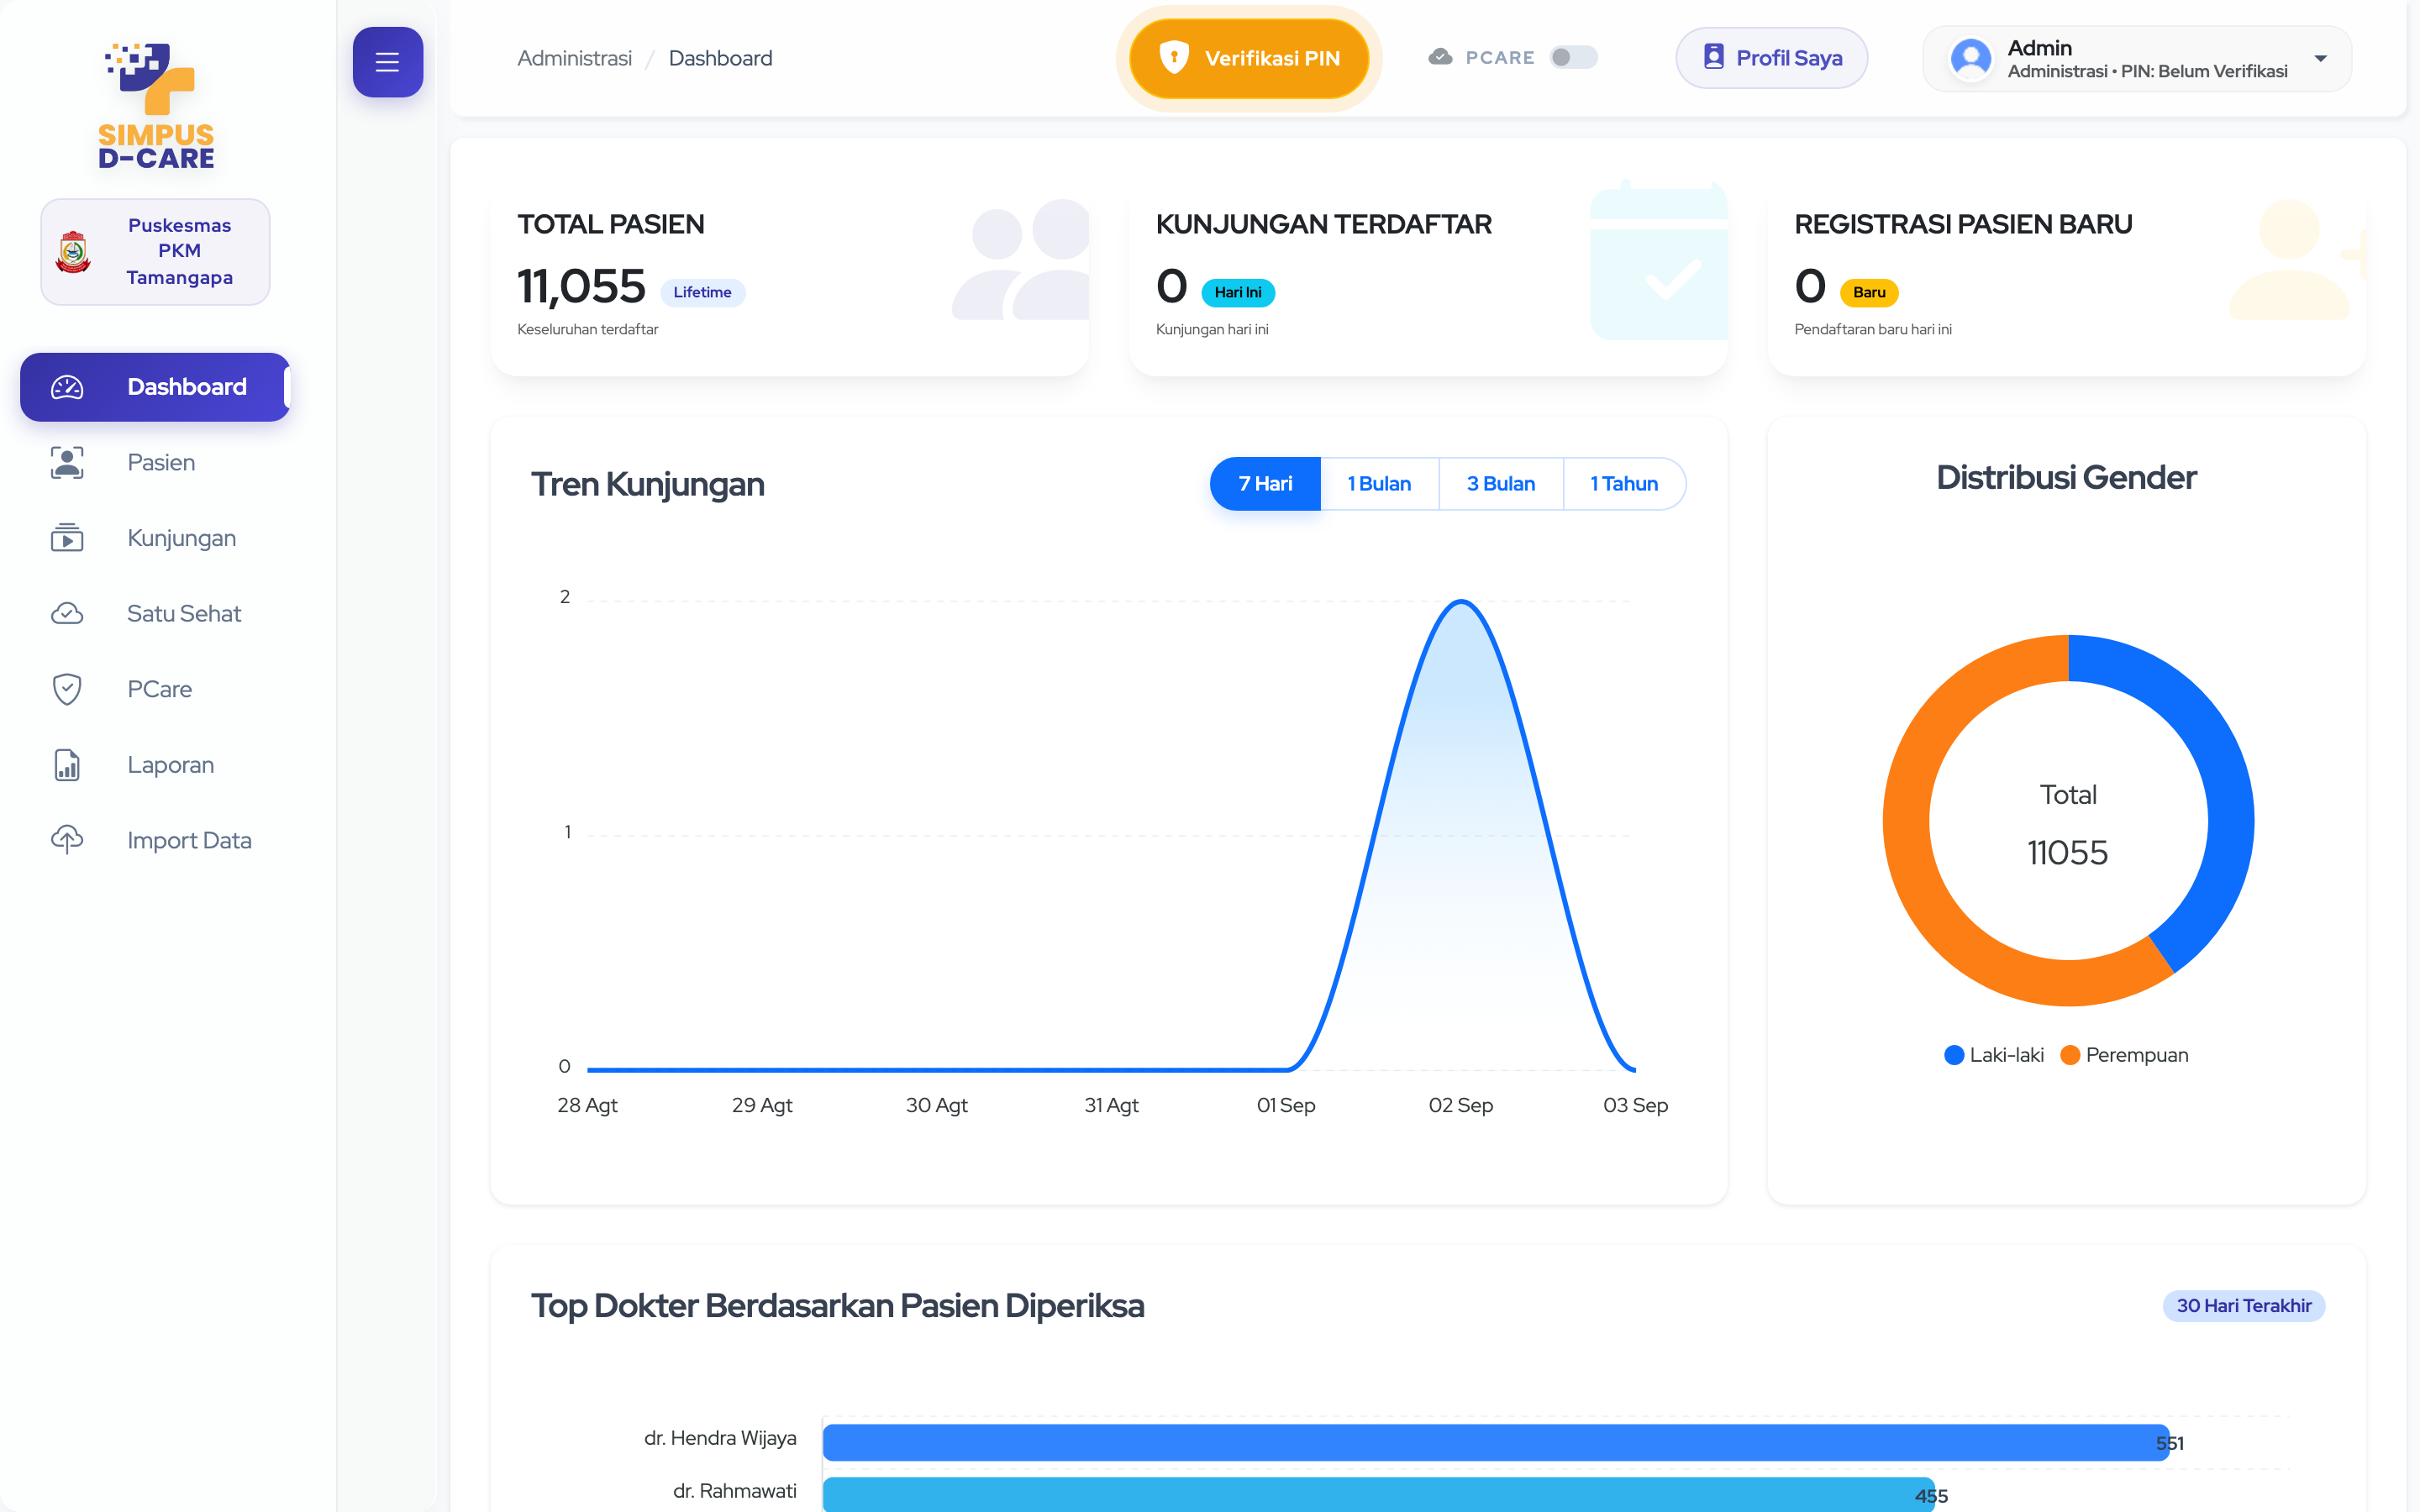Switch trend to 1 Bulan
This screenshot has width=2420, height=1512.
coord(1379,484)
